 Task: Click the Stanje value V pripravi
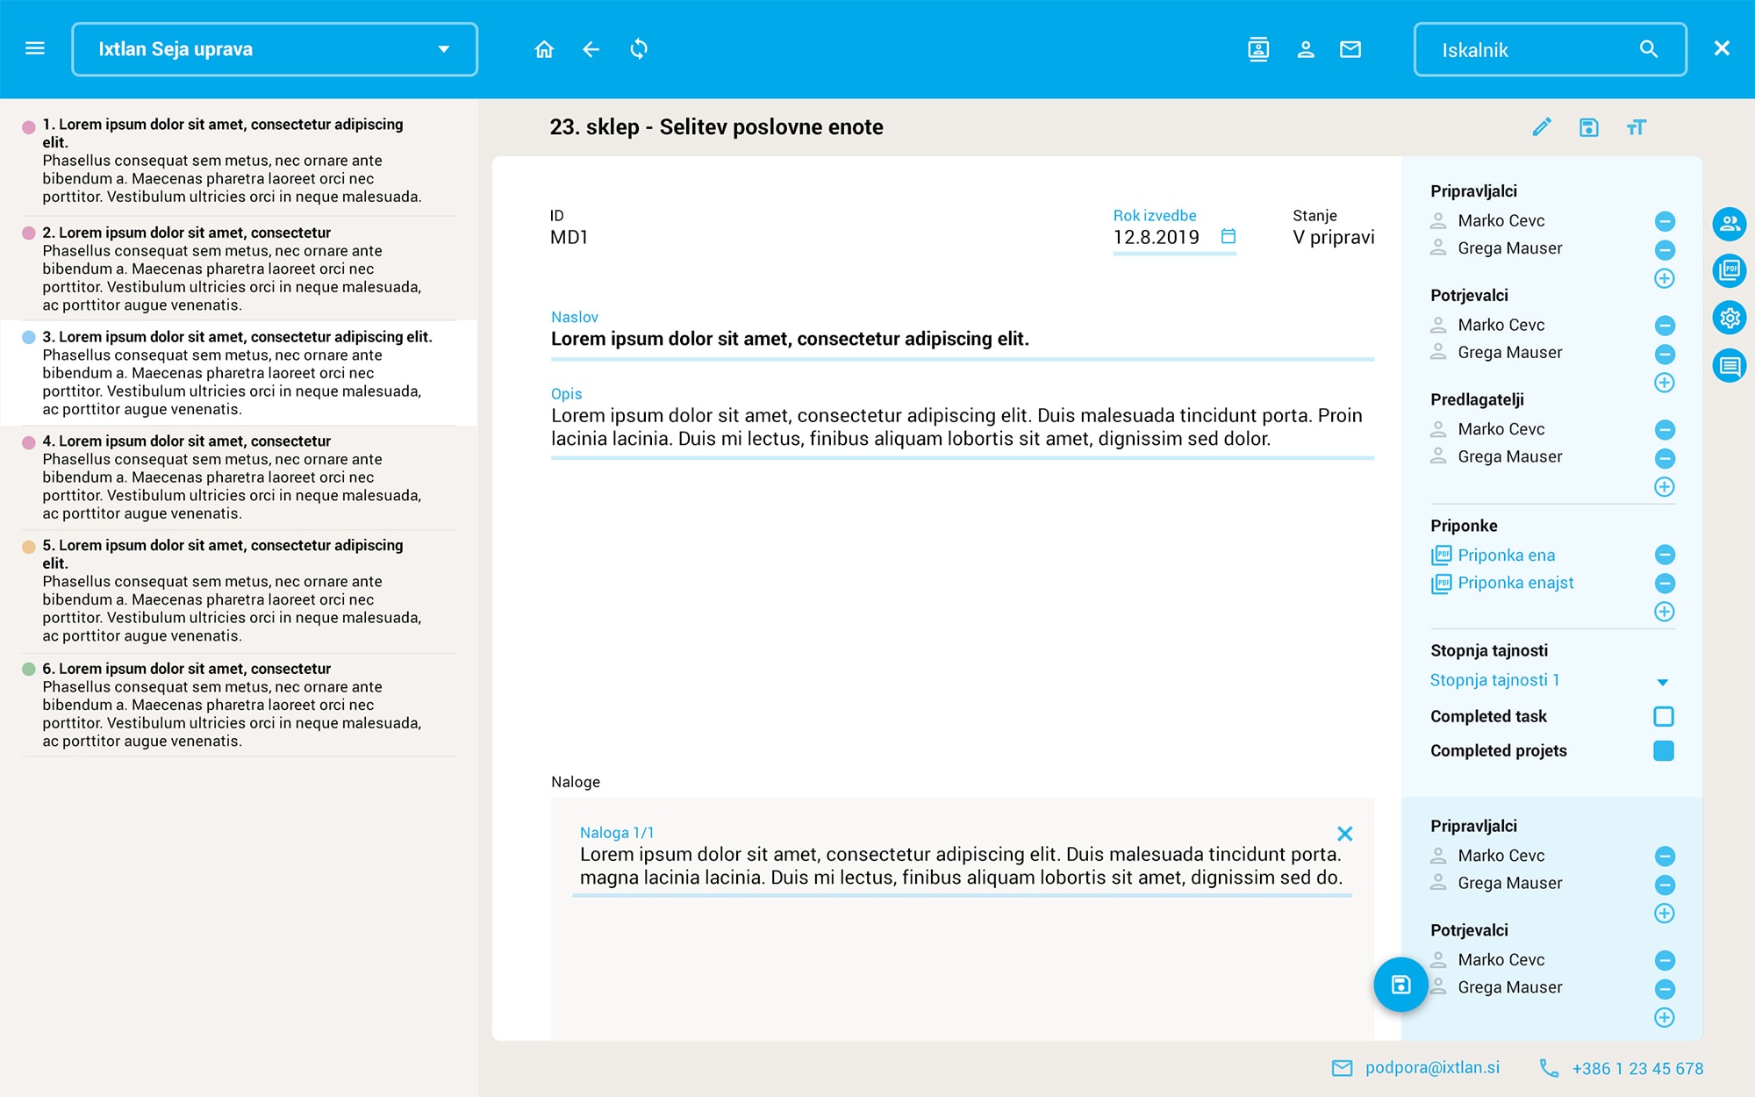(1333, 237)
